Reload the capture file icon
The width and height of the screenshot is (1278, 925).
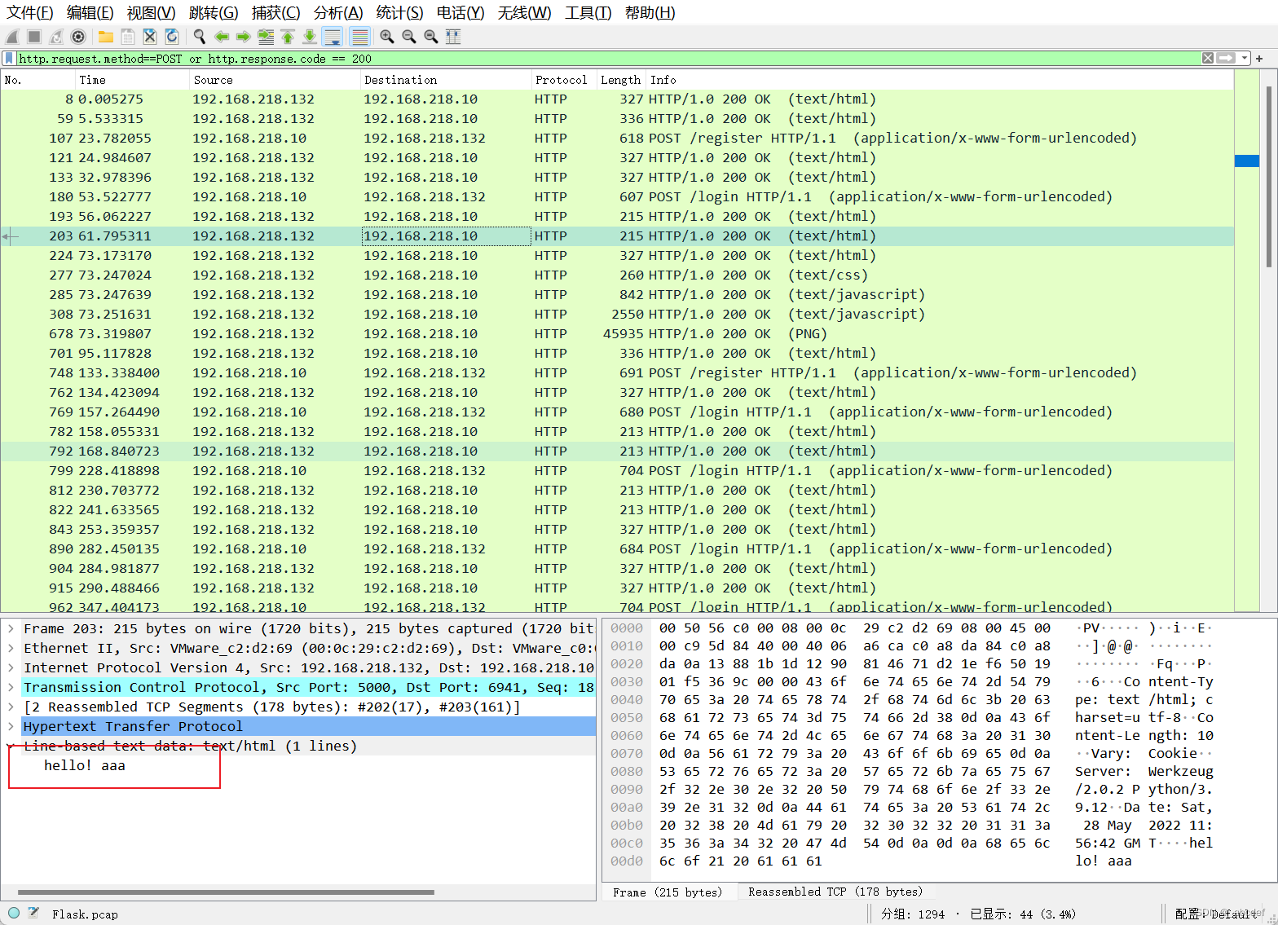click(172, 37)
